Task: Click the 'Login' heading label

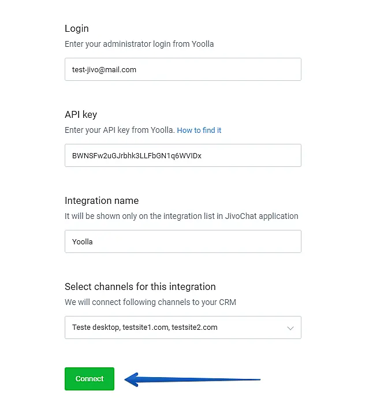Action: 77,29
